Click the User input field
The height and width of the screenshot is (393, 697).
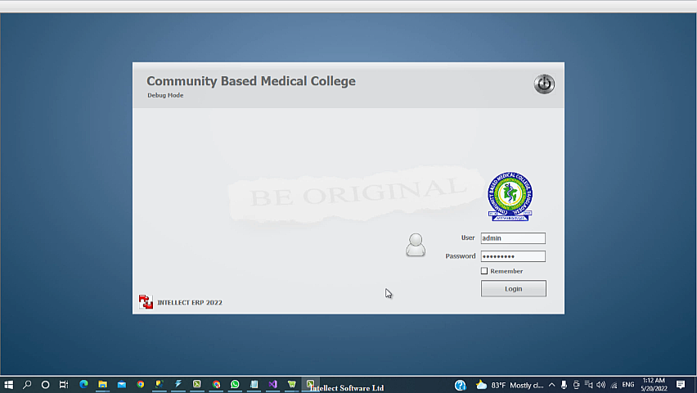tap(513, 238)
